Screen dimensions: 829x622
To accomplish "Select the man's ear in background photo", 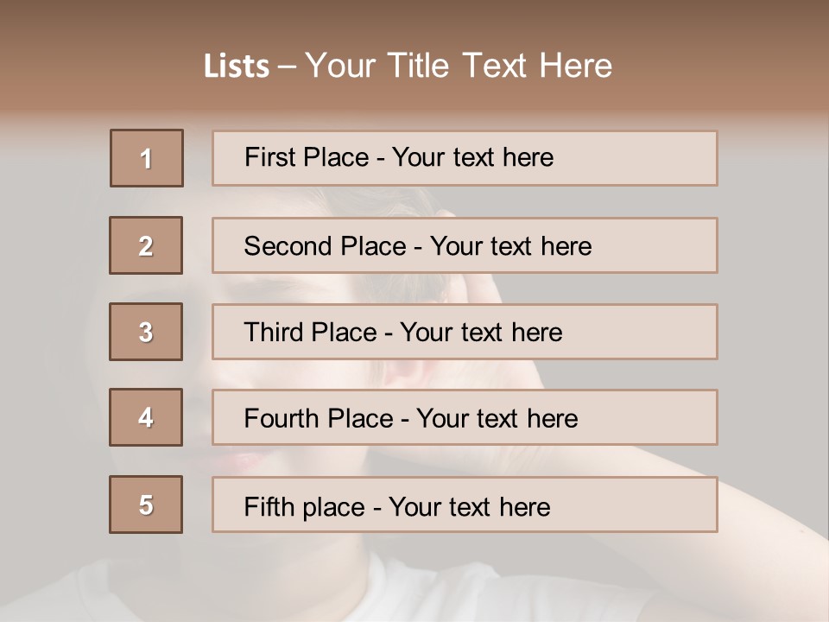I will click(399, 373).
